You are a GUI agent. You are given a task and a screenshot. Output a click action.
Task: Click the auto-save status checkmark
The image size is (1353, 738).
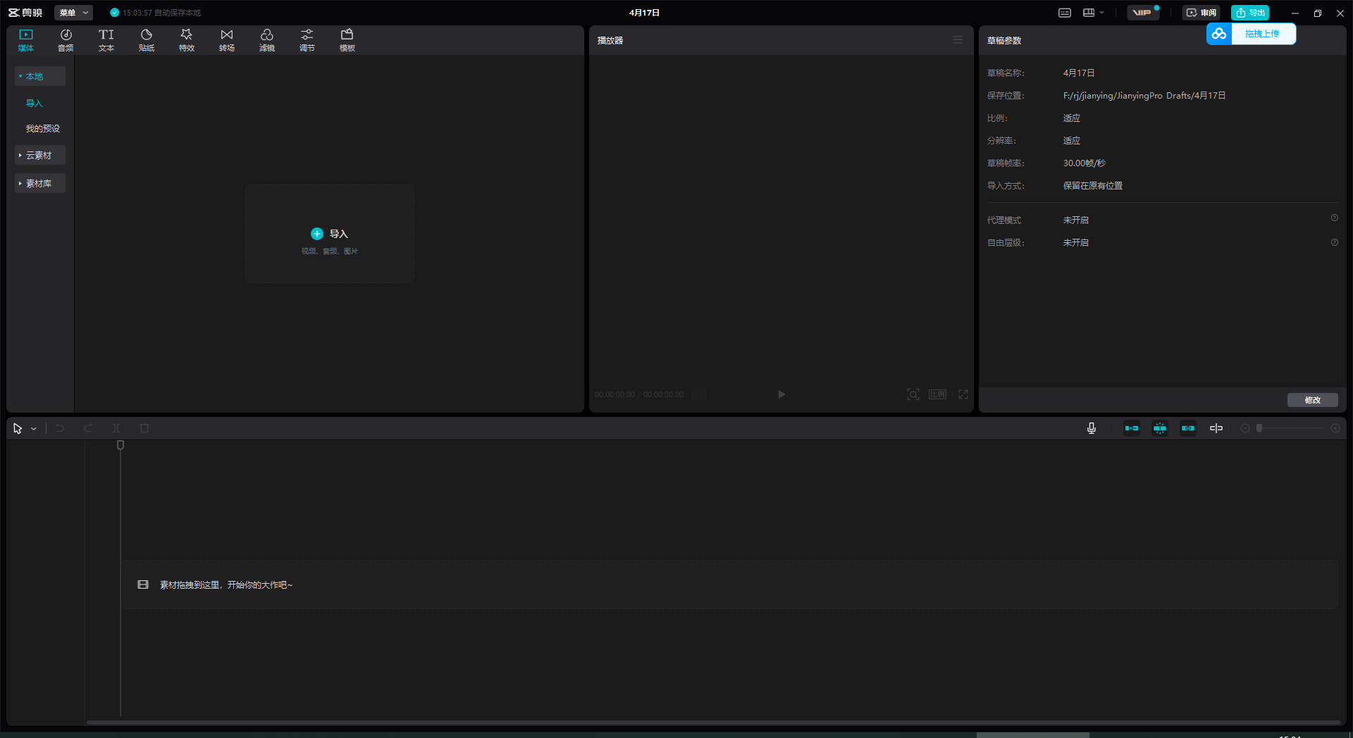click(x=114, y=13)
